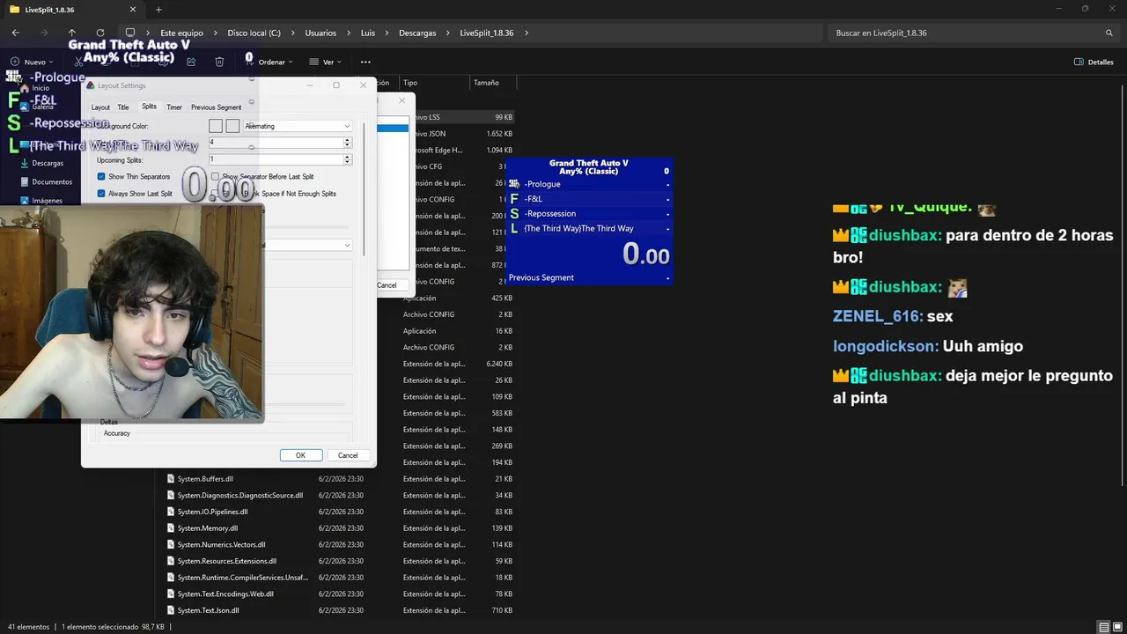Image resolution: width=1127 pixels, height=634 pixels.
Task: Cancel the Layout Settings dialog
Action: coord(348,455)
